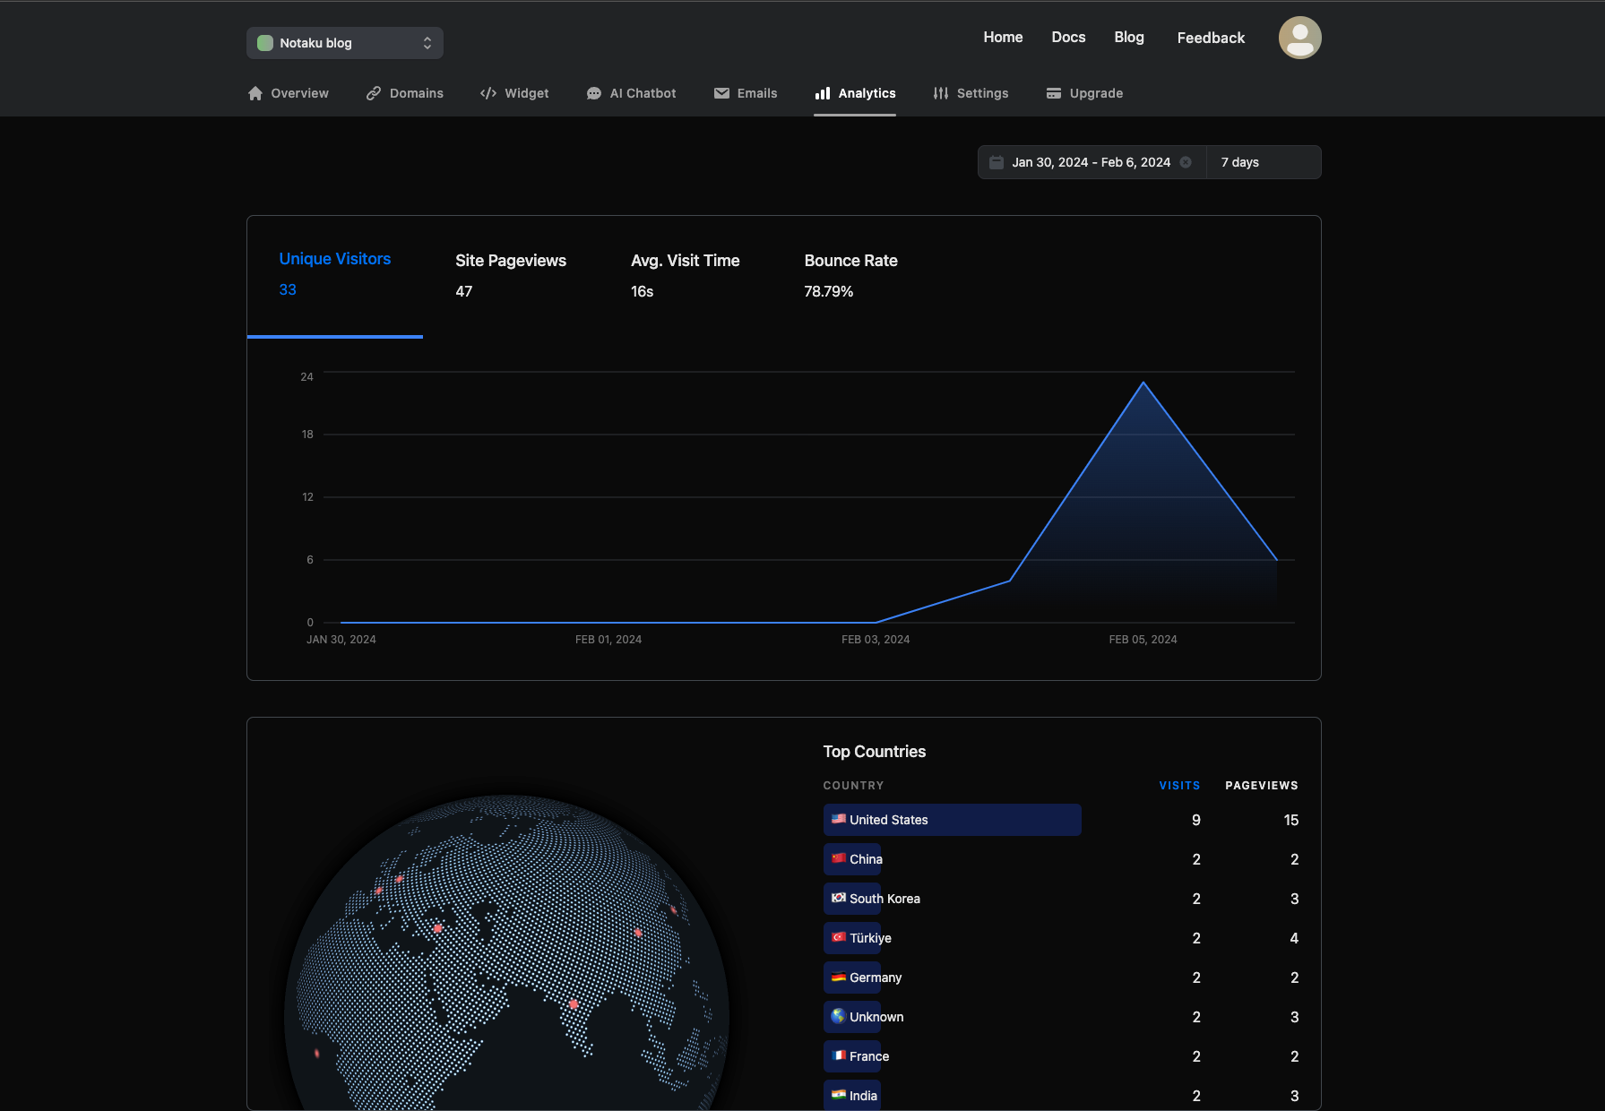
Task: Click the user avatar profile icon
Action: click(1299, 38)
